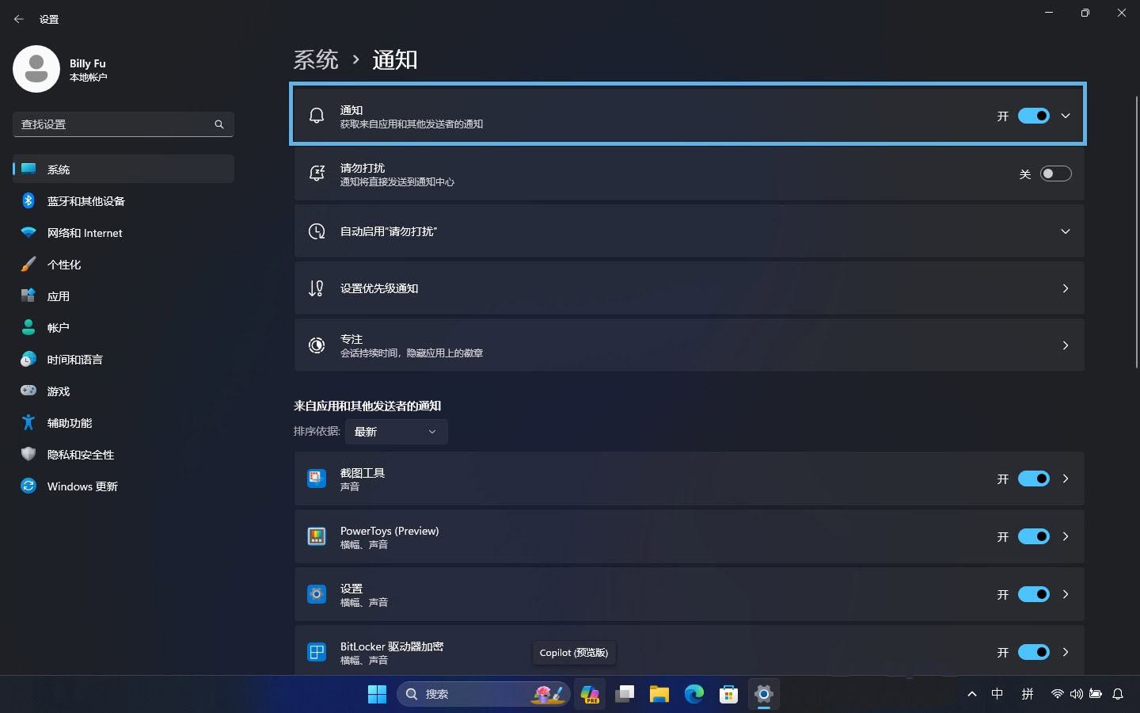Click the 设置 gear app icon in list
Viewport: 1140px width, 713px height.
pyautogui.click(x=317, y=594)
